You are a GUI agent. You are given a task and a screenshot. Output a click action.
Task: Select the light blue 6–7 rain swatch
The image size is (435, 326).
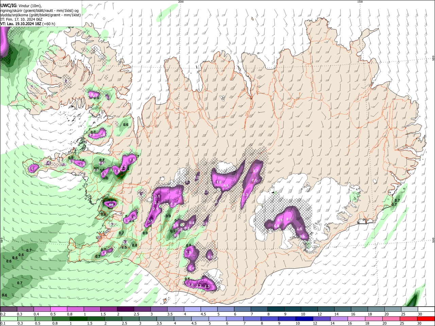click(x=235, y=319)
